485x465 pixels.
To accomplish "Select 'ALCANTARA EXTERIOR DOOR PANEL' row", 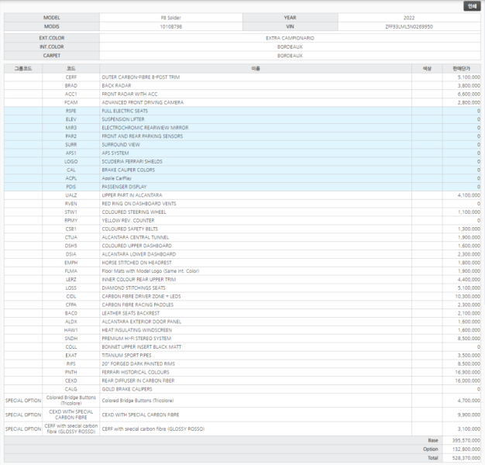I will [x=142, y=322].
